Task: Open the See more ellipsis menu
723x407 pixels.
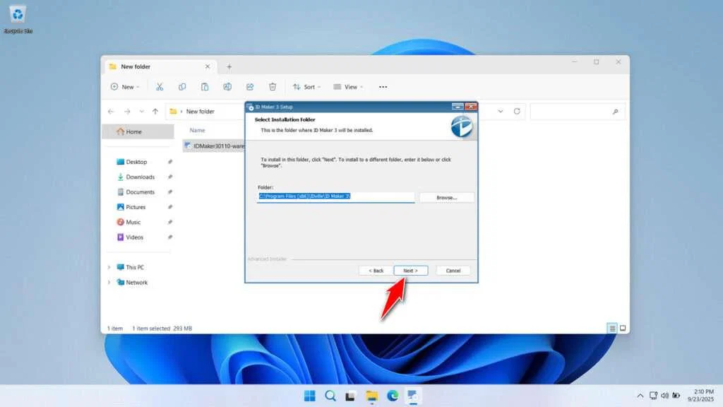Action: [383, 86]
